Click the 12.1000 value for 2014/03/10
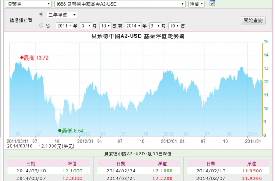 point(73,171)
